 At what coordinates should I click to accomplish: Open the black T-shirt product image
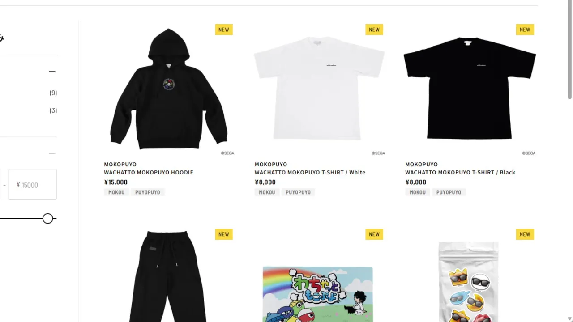(x=470, y=89)
